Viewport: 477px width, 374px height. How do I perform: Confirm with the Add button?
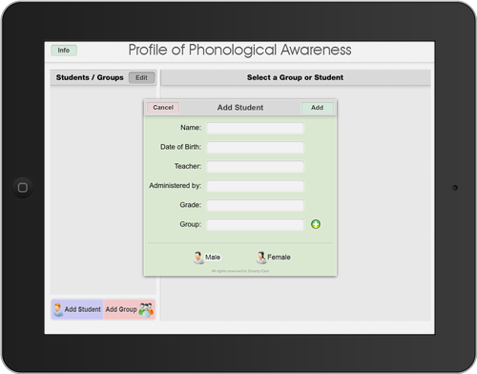(x=318, y=108)
